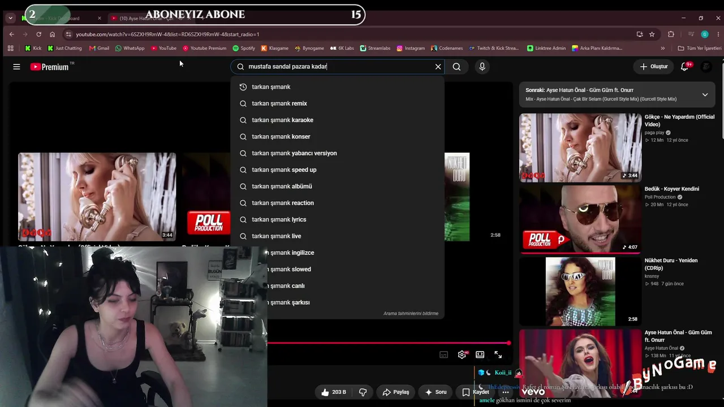
Task: Dislike the video
Action: [363, 392]
